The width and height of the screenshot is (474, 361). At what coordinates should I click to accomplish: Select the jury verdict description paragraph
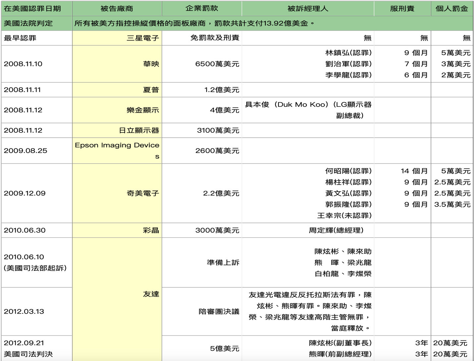pos(310,312)
